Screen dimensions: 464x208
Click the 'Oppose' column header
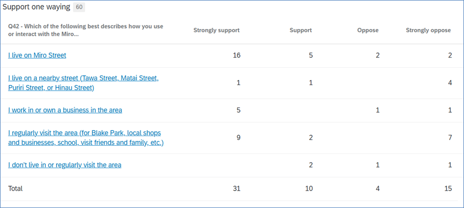pyautogui.click(x=368, y=30)
